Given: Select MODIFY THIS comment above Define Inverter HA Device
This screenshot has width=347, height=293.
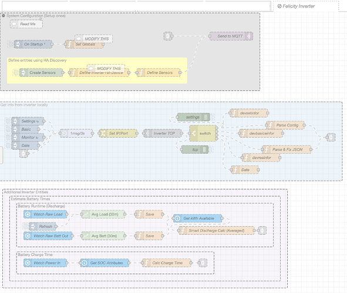Looking at the screenshot, I should (x=106, y=68).
